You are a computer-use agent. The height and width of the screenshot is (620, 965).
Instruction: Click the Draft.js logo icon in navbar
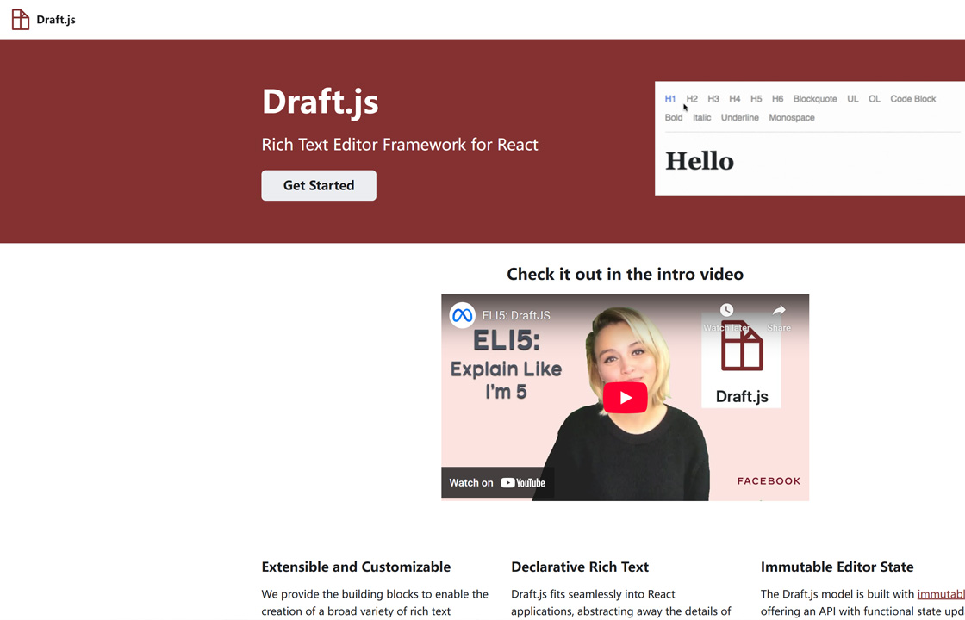(21, 20)
